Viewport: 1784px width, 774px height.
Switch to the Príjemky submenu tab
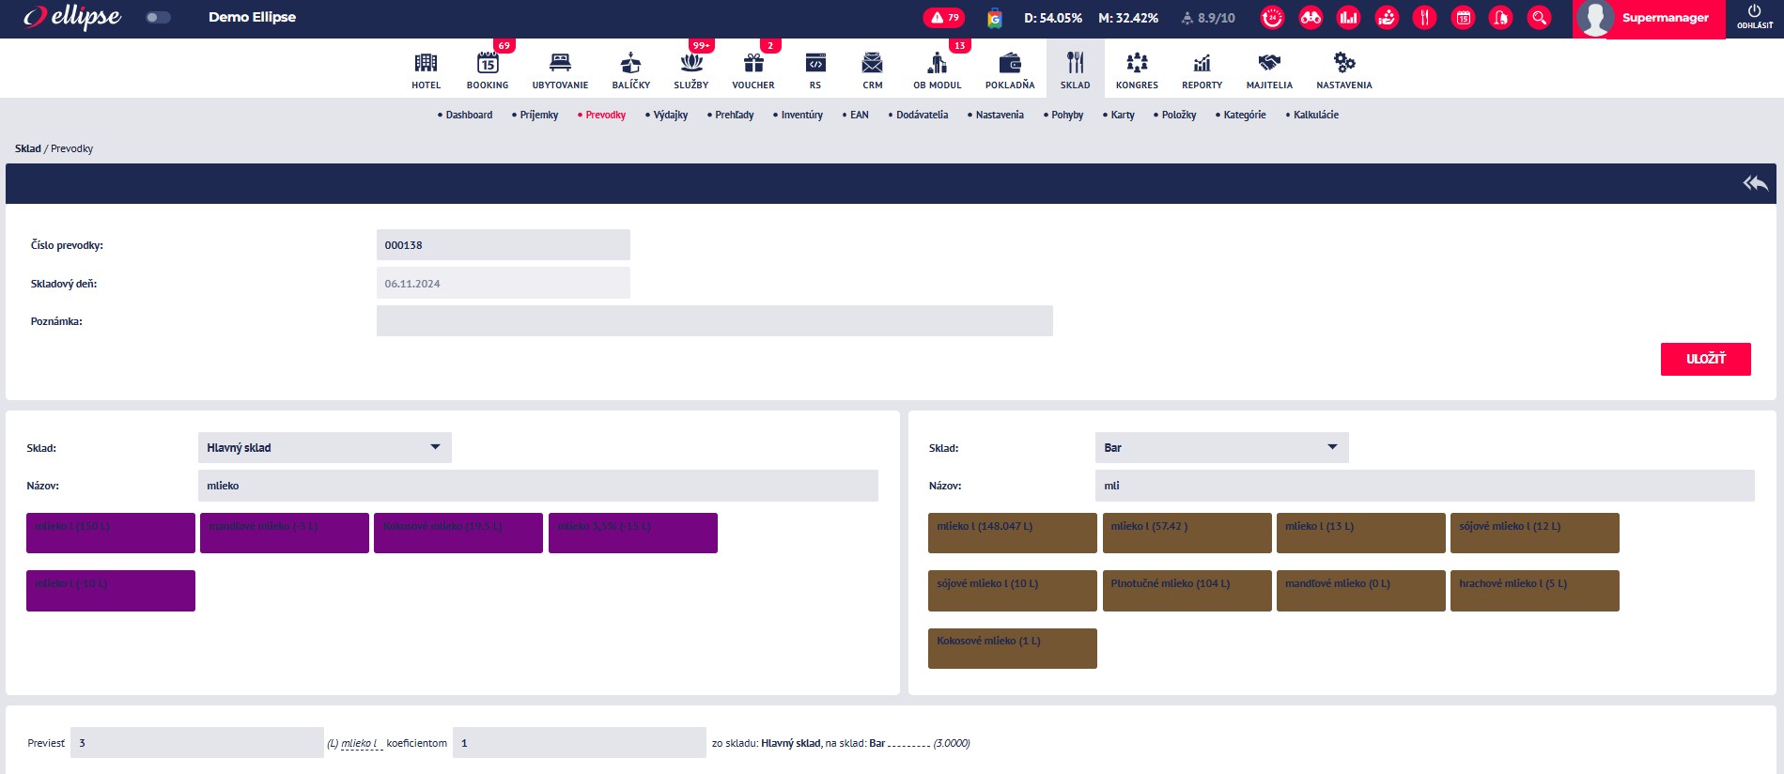(x=538, y=116)
